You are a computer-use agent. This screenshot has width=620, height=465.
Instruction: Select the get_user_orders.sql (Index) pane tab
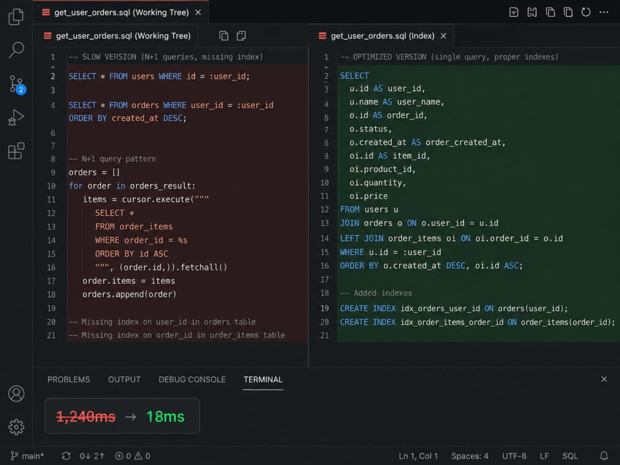point(383,35)
